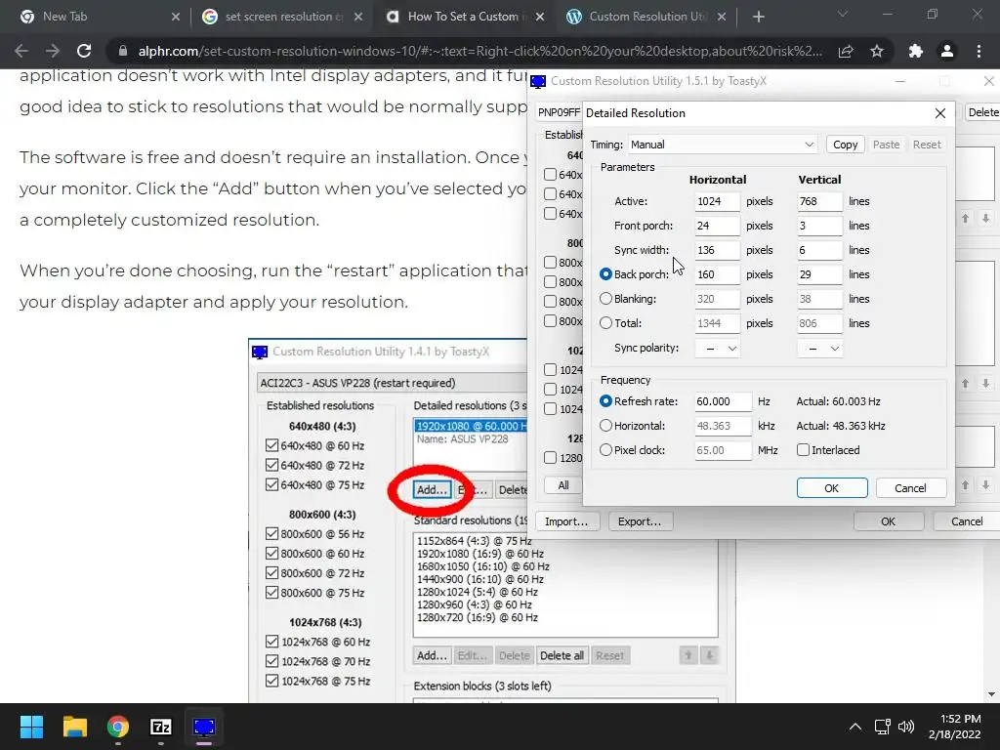Click the tab search chevron in Chrome

pos(843,14)
